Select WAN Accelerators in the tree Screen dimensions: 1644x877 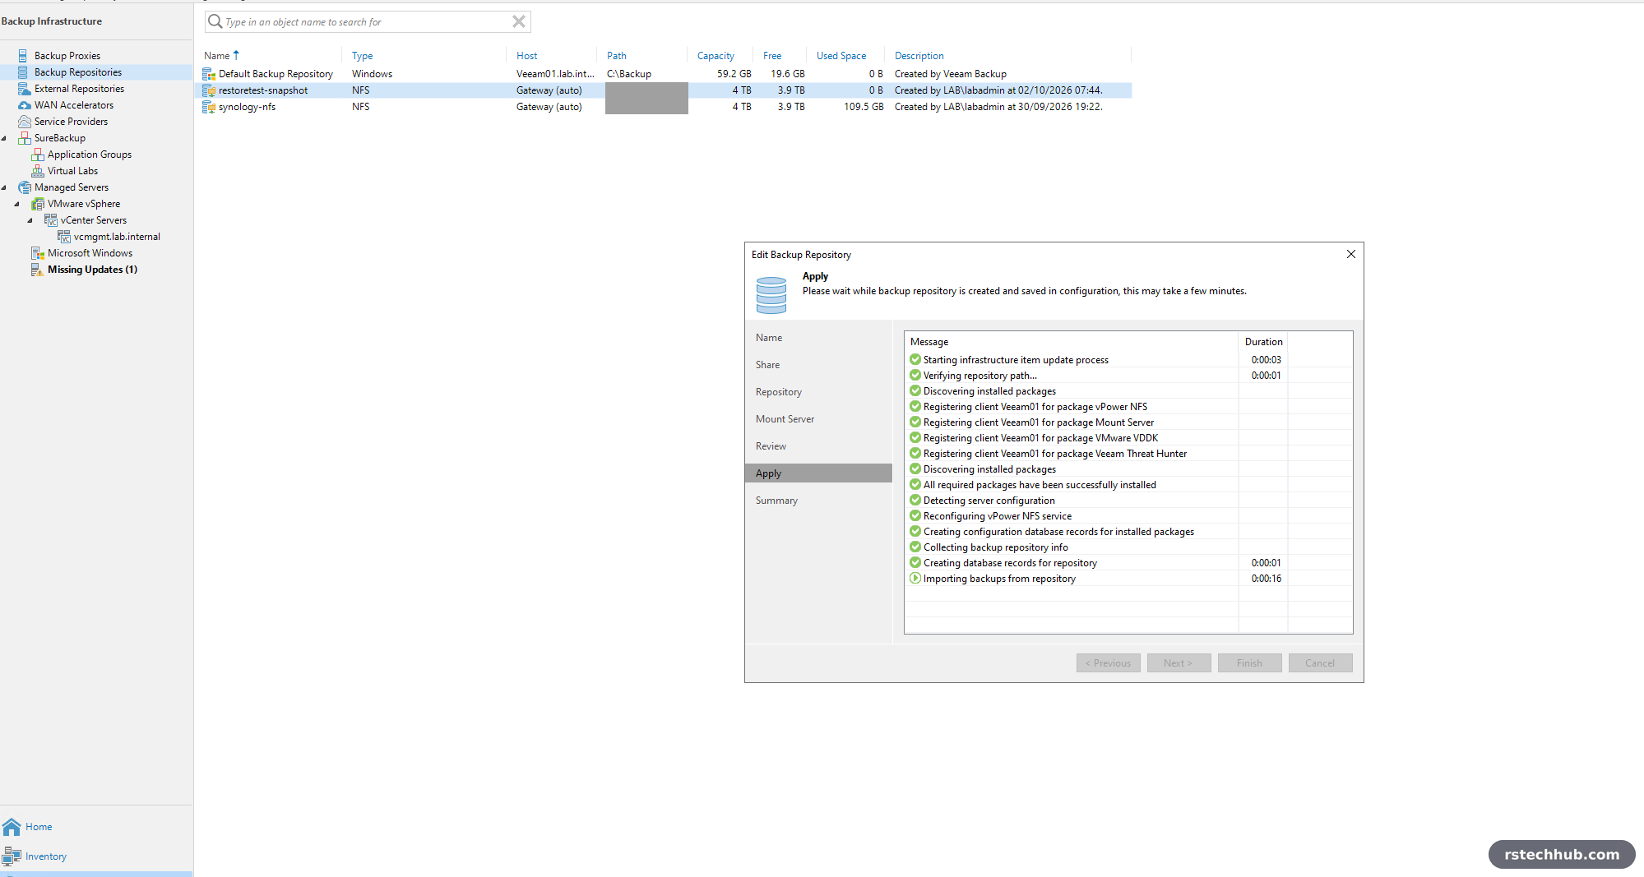pyautogui.click(x=74, y=105)
